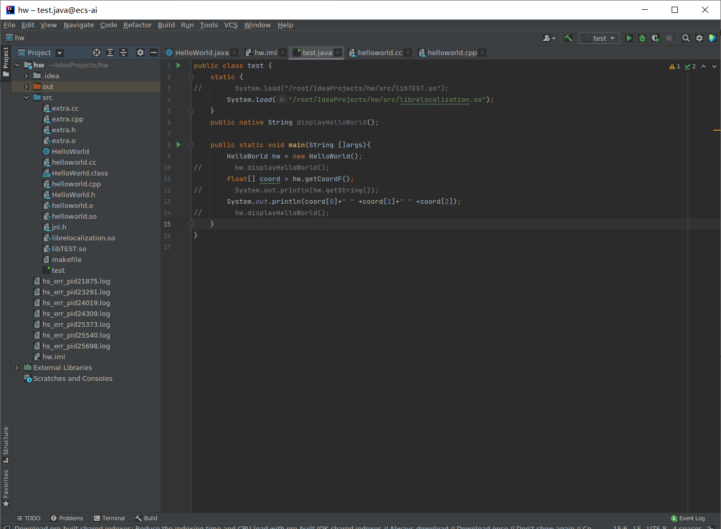Expand the .idea folder
Image resolution: width=721 pixels, height=529 pixels.
click(26, 76)
